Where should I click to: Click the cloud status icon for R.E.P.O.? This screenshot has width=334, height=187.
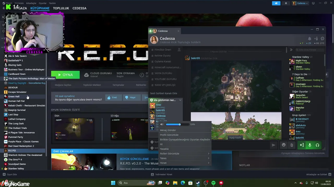click(x=86, y=75)
